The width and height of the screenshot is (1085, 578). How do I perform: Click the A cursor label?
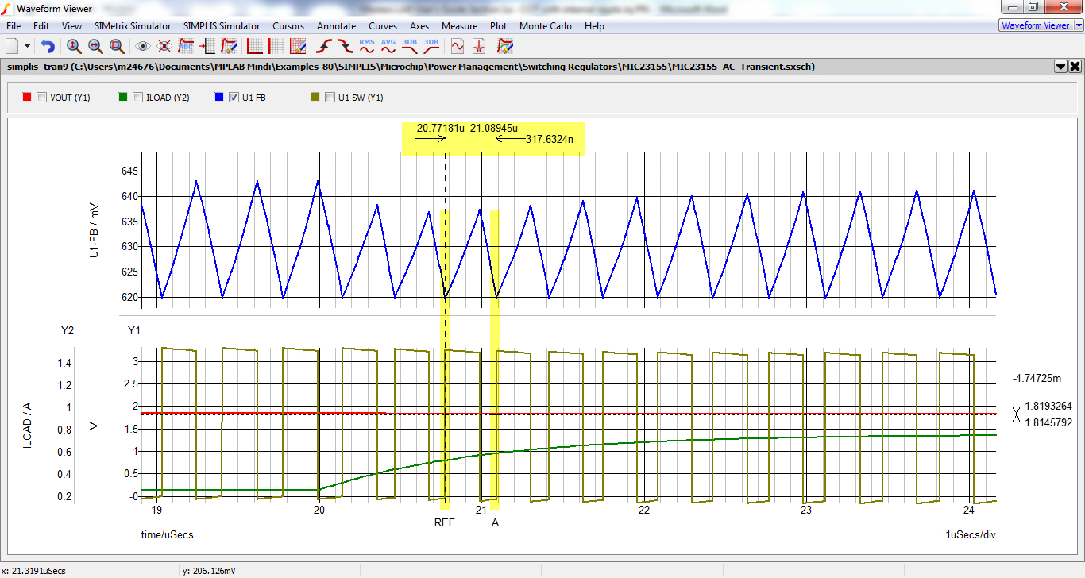click(x=495, y=522)
